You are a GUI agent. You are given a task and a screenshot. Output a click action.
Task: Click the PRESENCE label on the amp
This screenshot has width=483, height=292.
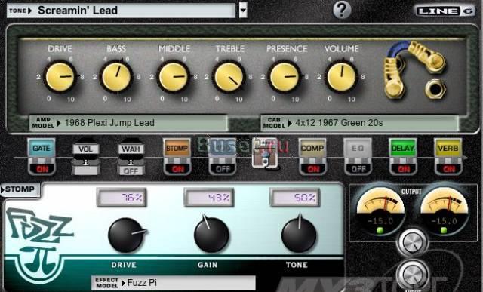(287, 48)
